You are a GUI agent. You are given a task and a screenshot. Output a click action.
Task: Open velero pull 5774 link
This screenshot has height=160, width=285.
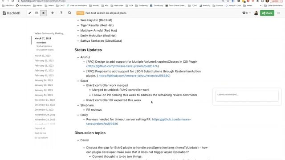tap(122, 66)
